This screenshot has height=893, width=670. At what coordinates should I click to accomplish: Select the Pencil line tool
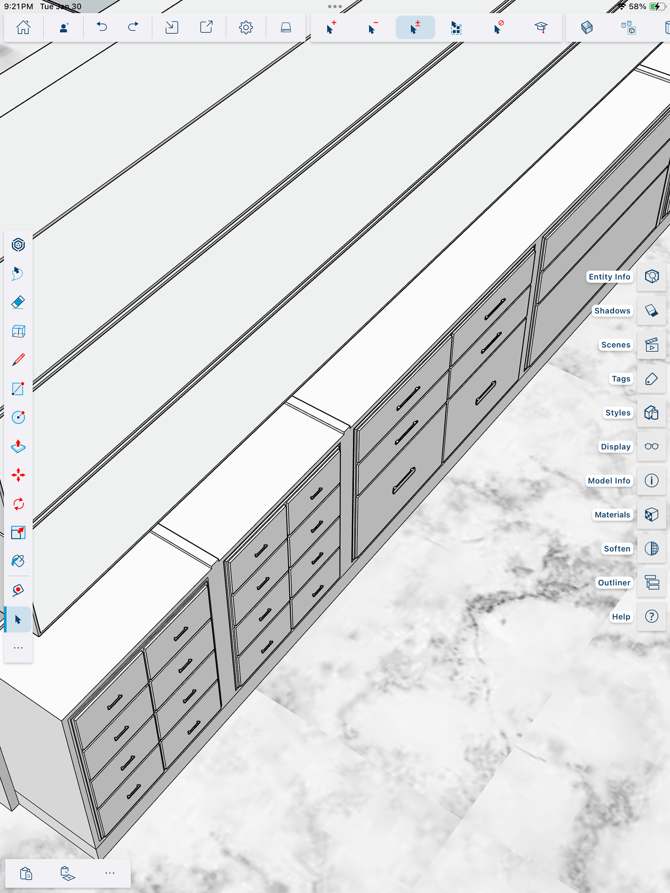pos(18,360)
